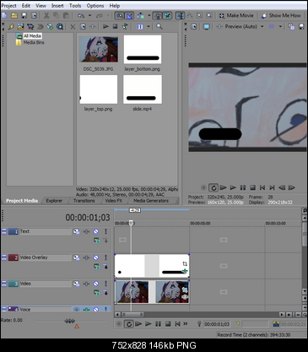Image resolution: width=308 pixels, height=352 pixels.
Task: Click the playback Rate slider handle
Action: click(77, 326)
